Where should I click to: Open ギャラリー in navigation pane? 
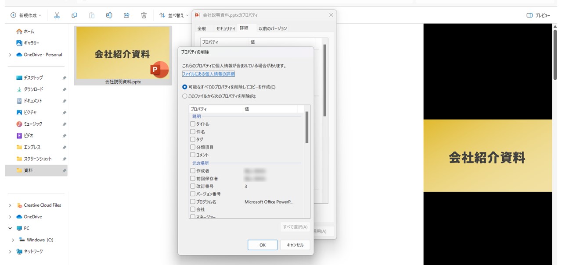click(x=28, y=43)
